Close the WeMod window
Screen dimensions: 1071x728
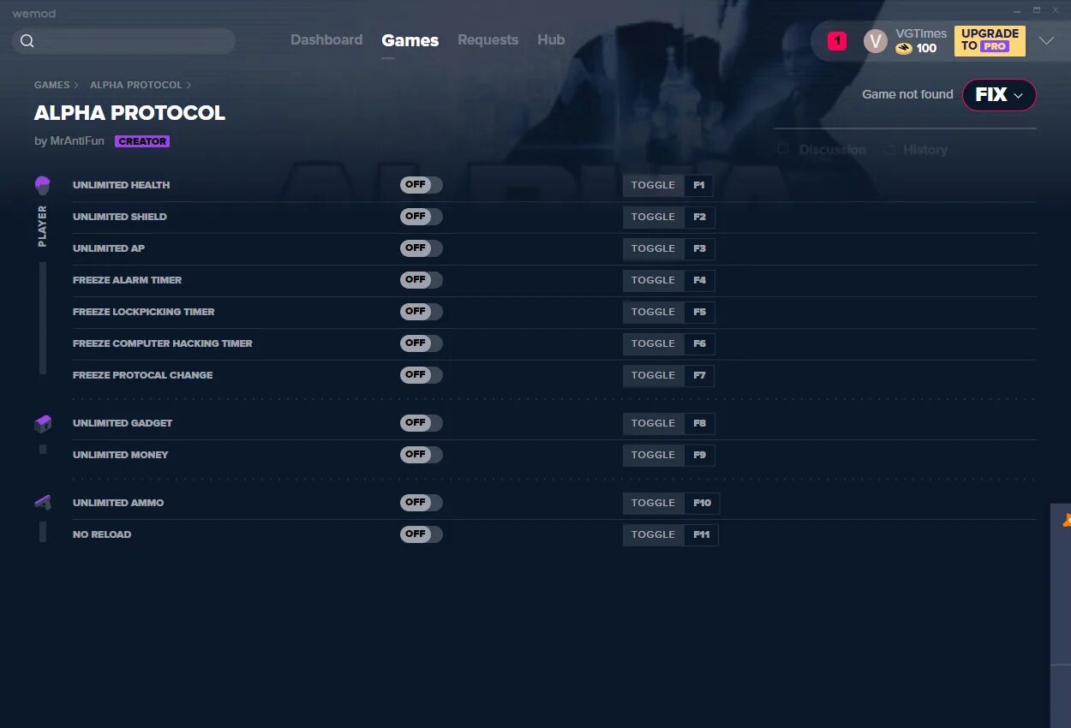point(1057,10)
